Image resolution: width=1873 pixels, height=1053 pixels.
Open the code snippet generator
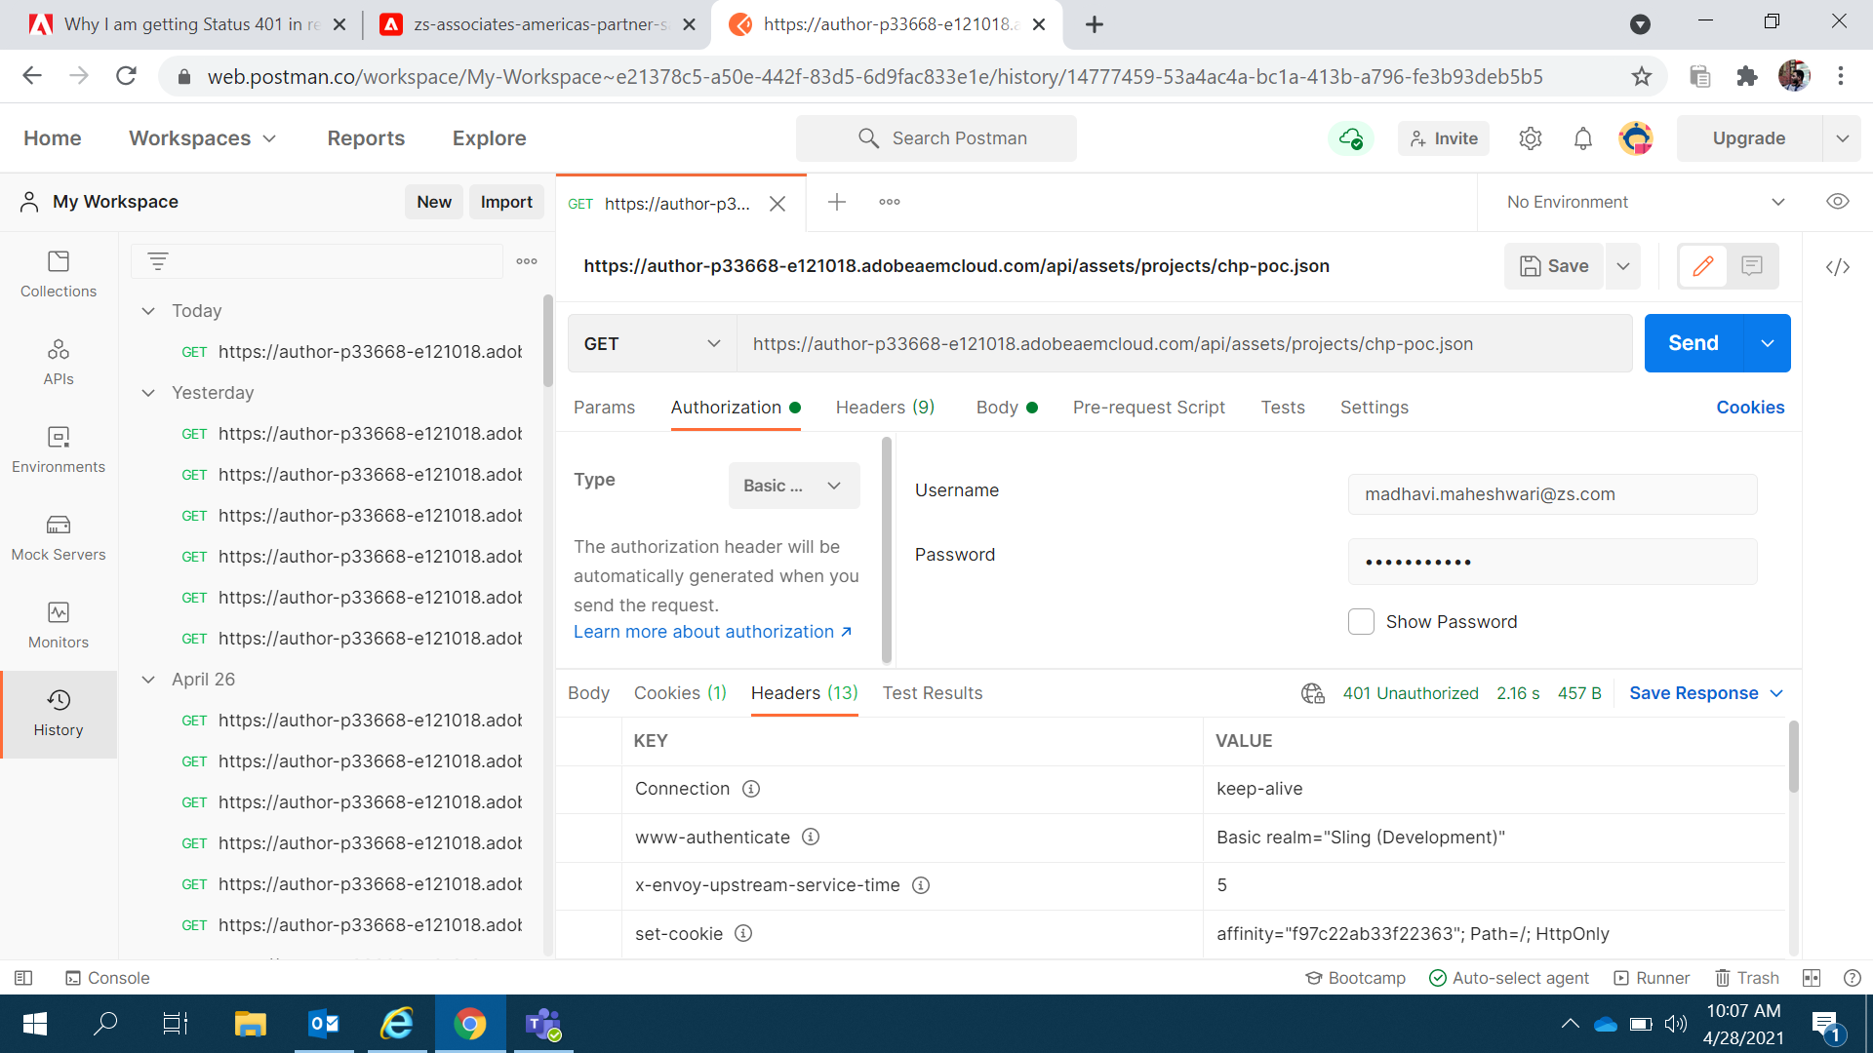1838,265
